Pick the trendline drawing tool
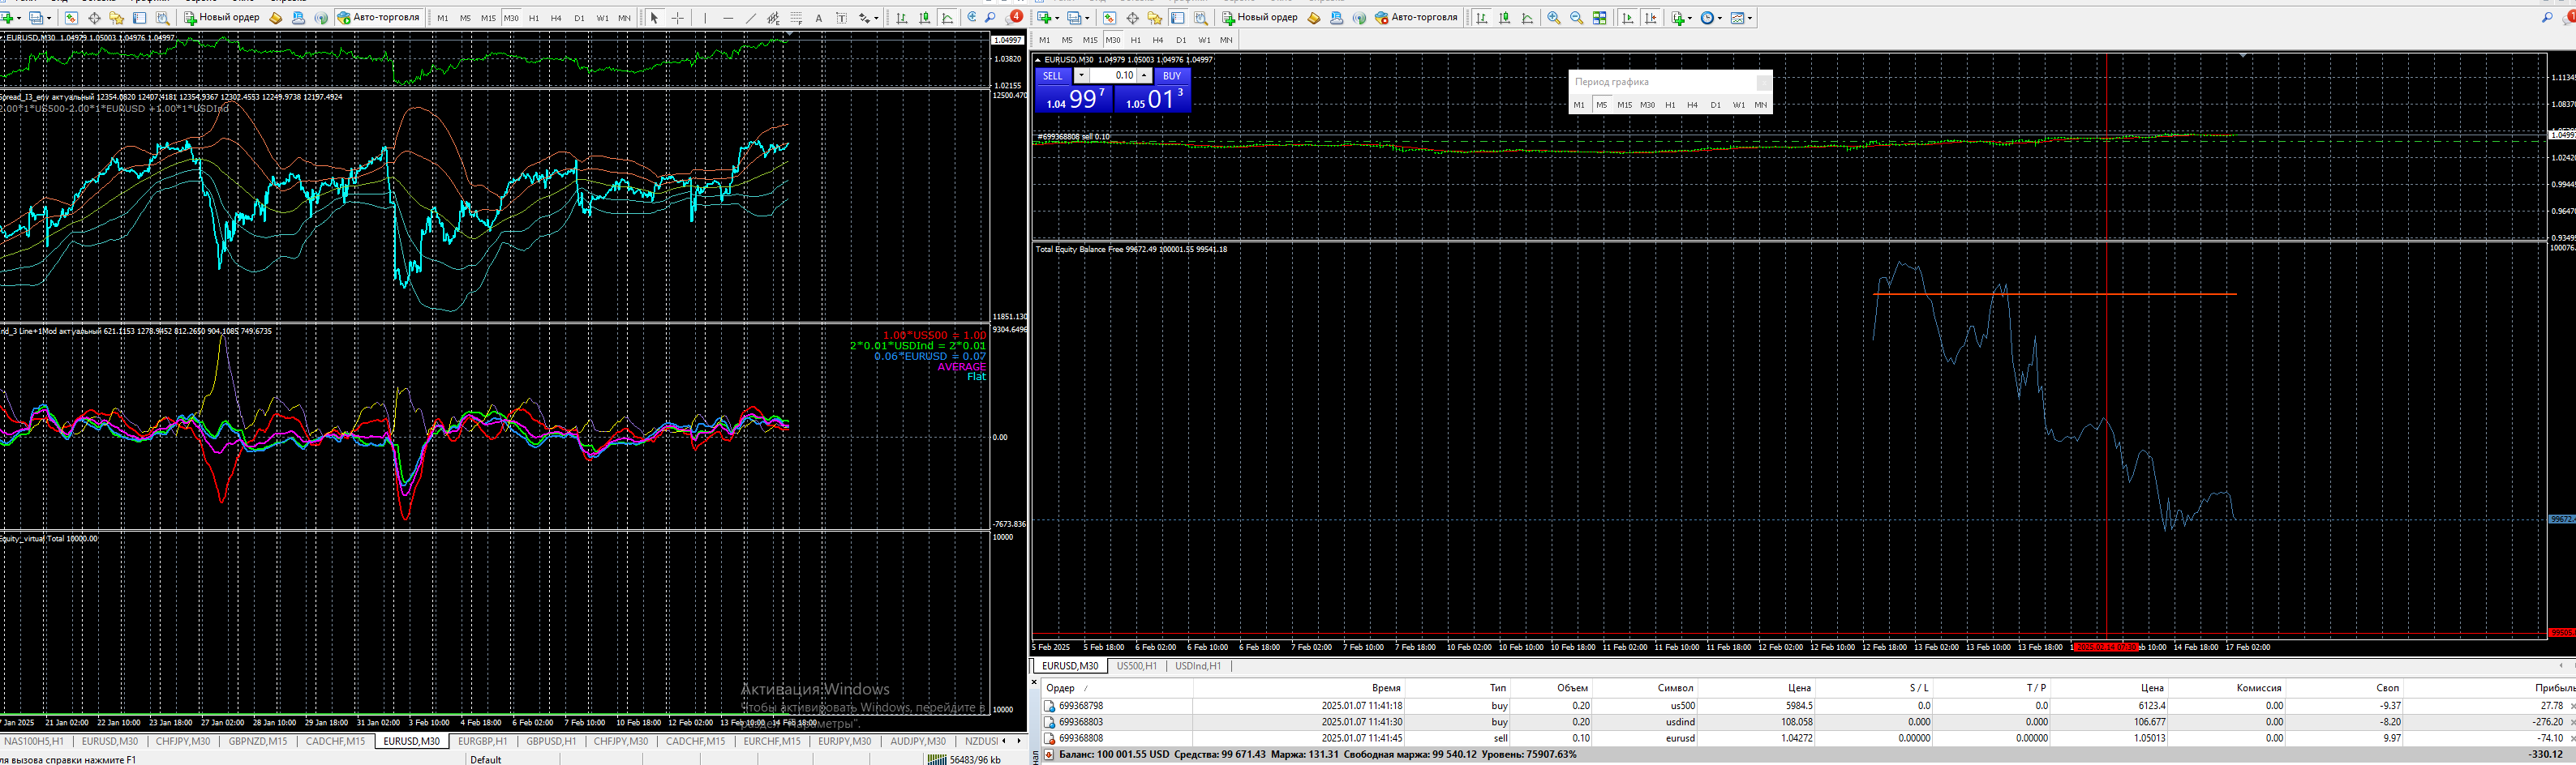2576x765 pixels. [751, 18]
